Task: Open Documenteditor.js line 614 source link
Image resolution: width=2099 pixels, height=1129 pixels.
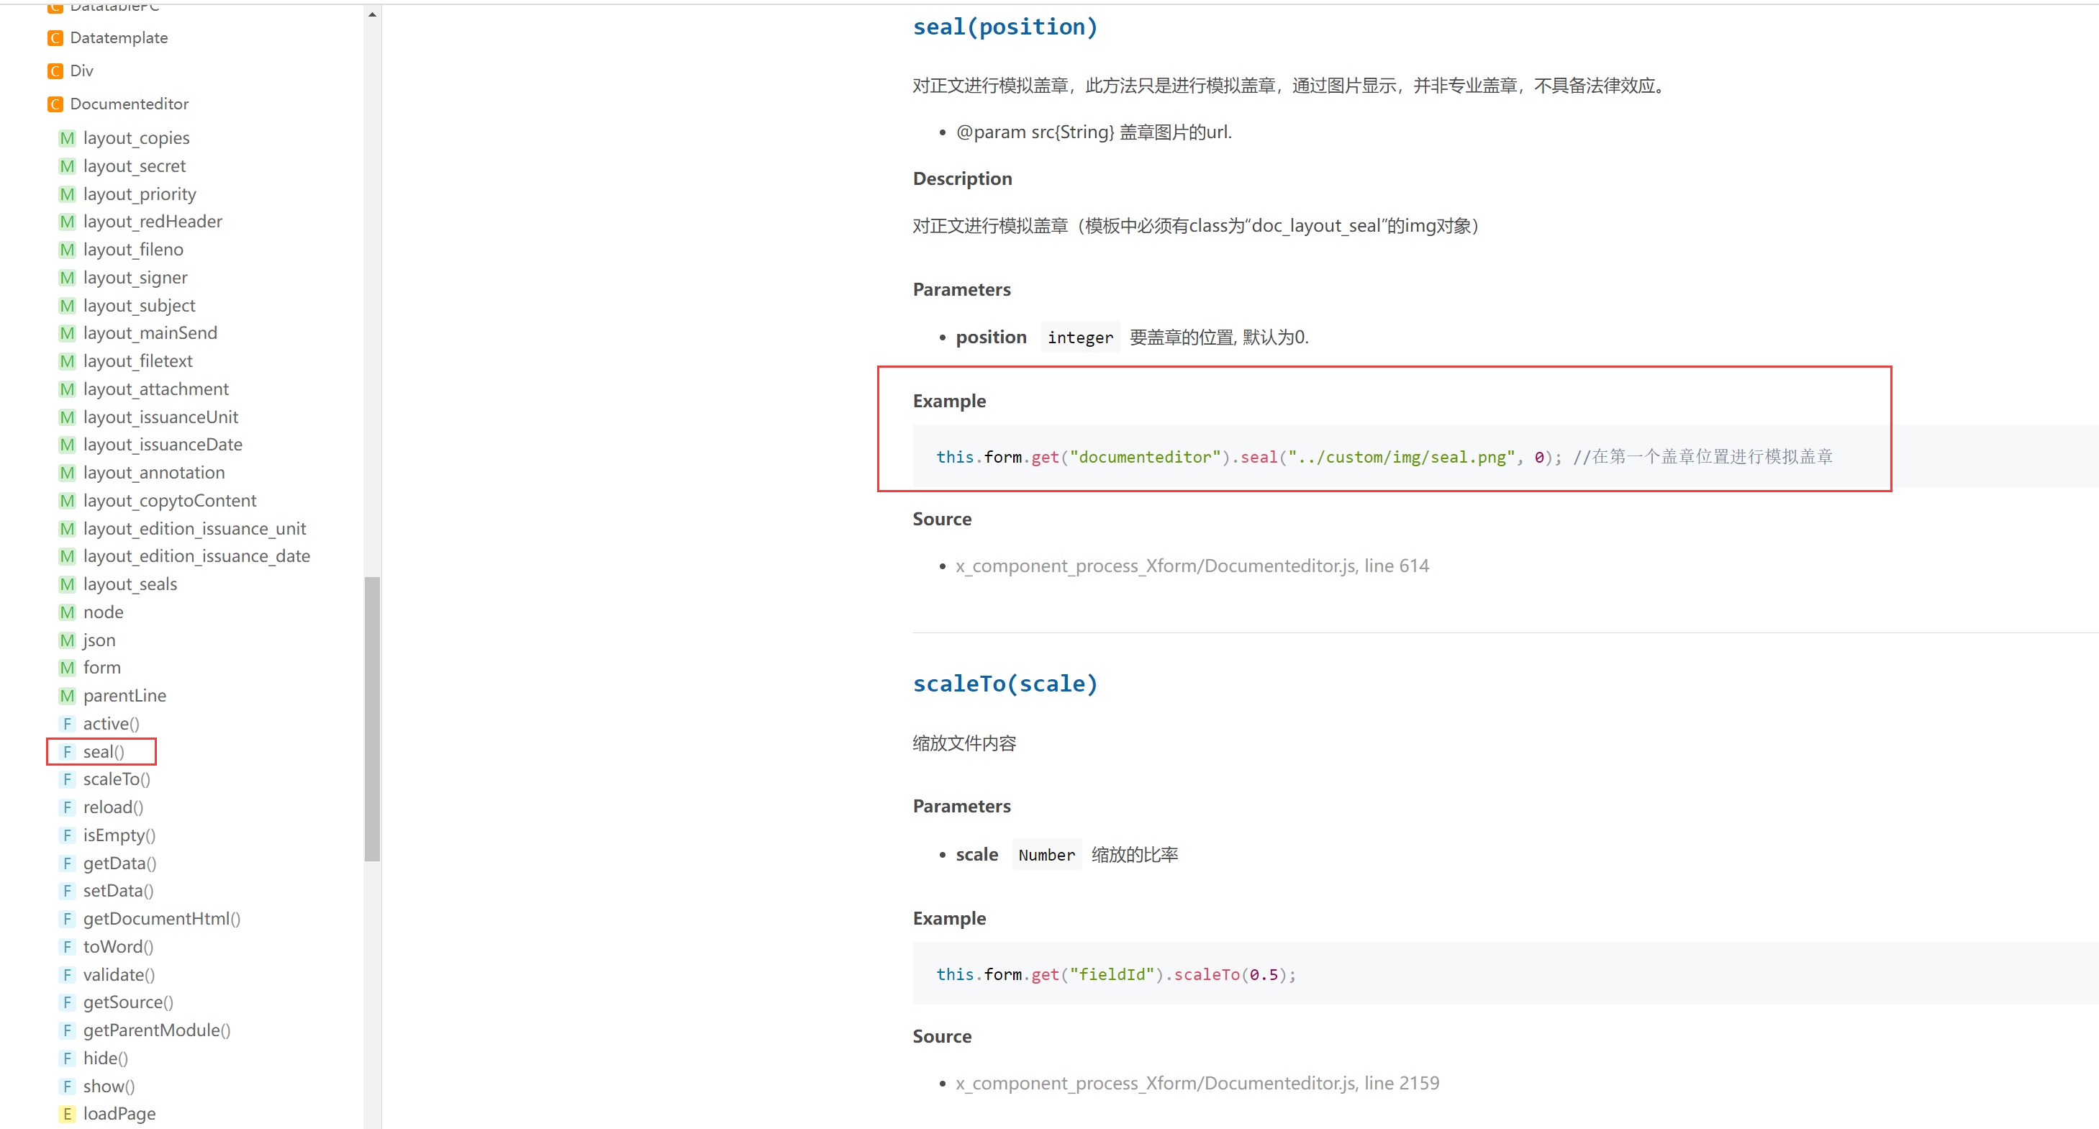Action: click(x=1192, y=566)
